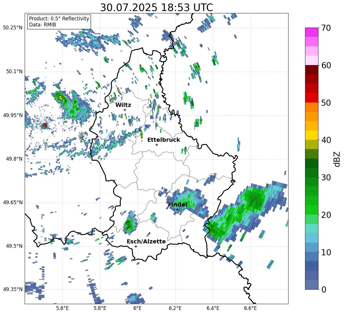Click the bright red colorbar segment above 50
This screenshot has width=344, height=314.
click(311, 98)
